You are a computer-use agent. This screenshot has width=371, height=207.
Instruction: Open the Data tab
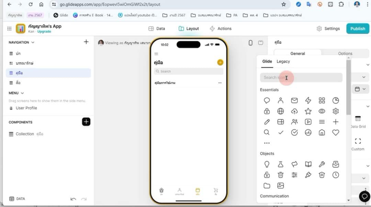[157, 29]
